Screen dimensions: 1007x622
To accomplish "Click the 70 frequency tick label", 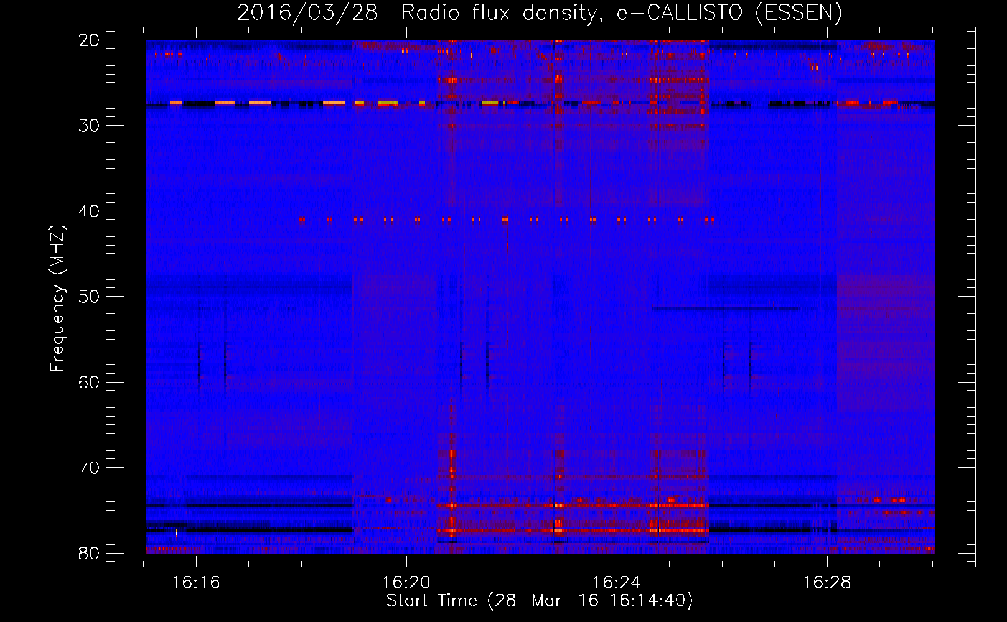I will pyautogui.click(x=89, y=468).
